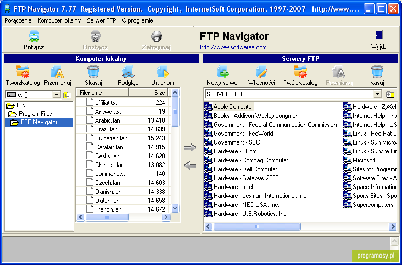The image size is (402, 265).
Task: Open the Komputer lokalny menu
Action: (x=59, y=20)
